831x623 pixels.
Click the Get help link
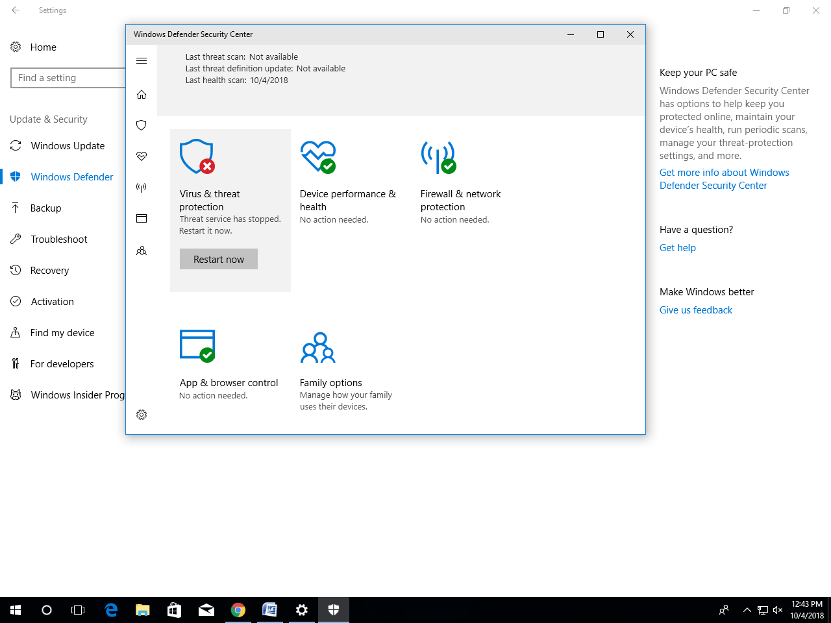[678, 248]
